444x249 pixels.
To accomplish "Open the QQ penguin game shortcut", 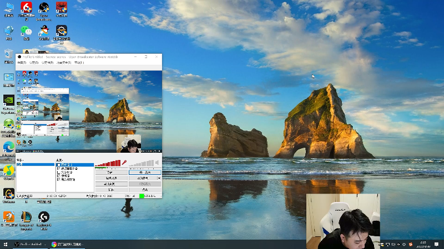I will click(44, 32).
